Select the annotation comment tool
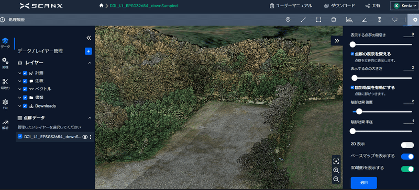This screenshot has height=190, width=419. coord(395,20)
